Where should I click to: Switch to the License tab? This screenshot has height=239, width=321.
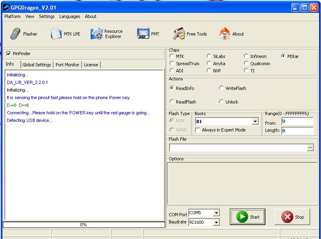91,65
